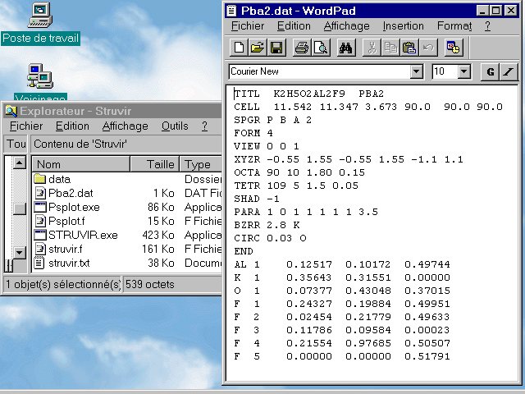Screen dimensions: 525x394
Task: Select the Poste de travail desktop icon
Action: (40, 15)
